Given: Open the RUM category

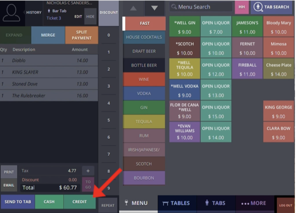Looking at the screenshot, I should coord(144,136).
